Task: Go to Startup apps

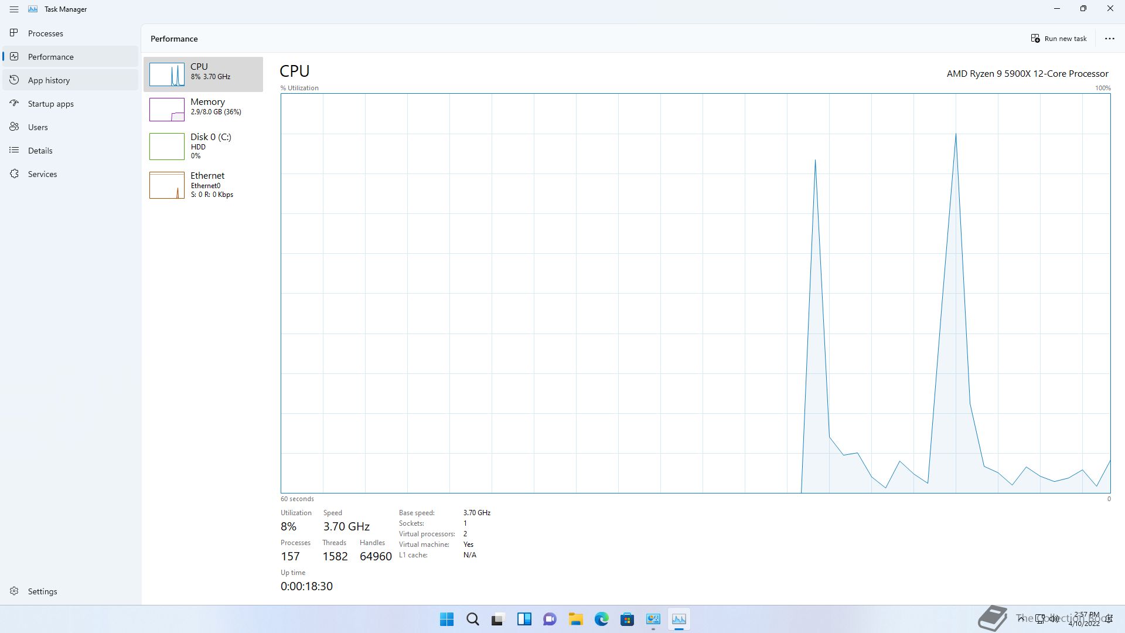Action: 70,104
